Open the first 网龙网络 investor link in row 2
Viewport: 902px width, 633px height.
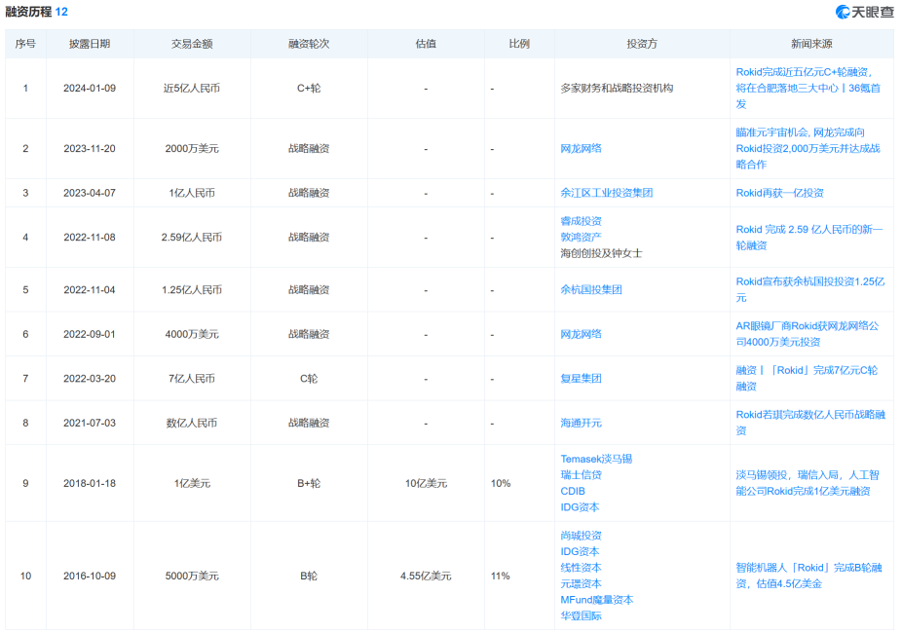(581, 148)
